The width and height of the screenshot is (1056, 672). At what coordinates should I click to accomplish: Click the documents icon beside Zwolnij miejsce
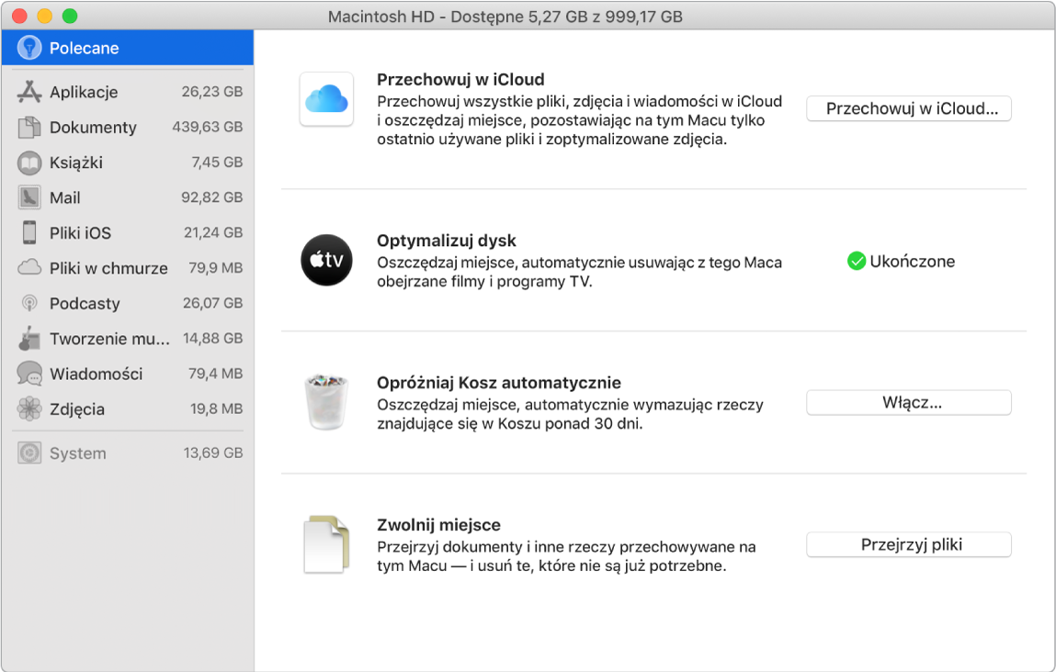tap(326, 543)
